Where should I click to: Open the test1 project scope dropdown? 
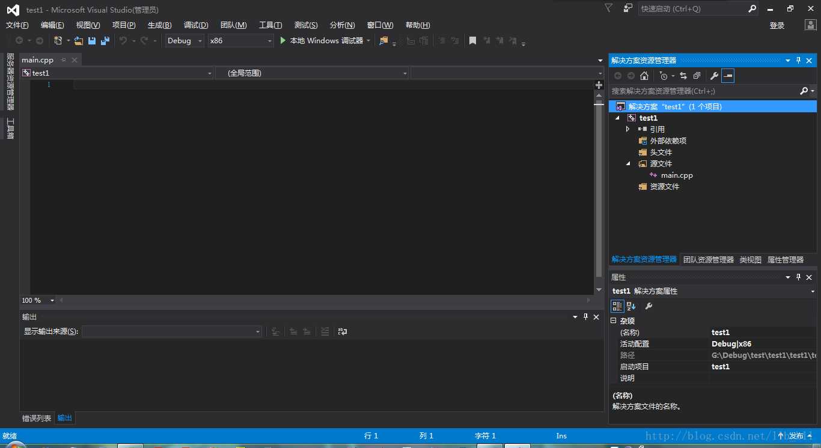pyautogui.click(x=117, y=73)
